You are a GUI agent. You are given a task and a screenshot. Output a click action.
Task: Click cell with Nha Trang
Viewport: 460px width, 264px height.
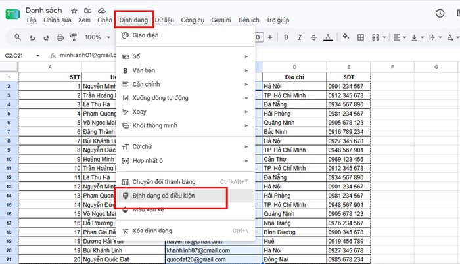(294, 223)
